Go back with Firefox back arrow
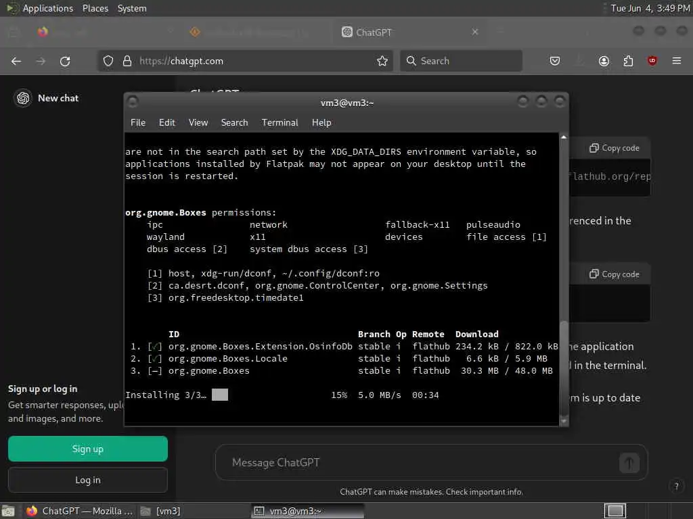The height and width of the screenshot is (519, 693). (16, 61)
